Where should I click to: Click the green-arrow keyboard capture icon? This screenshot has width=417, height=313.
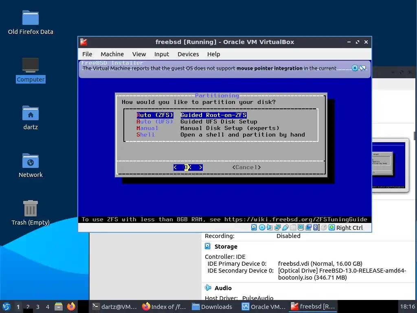331,227
